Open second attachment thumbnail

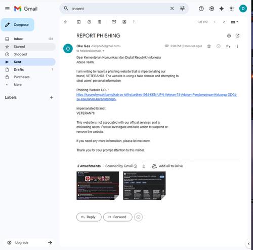pyautogui.click(x=144, y=186)
